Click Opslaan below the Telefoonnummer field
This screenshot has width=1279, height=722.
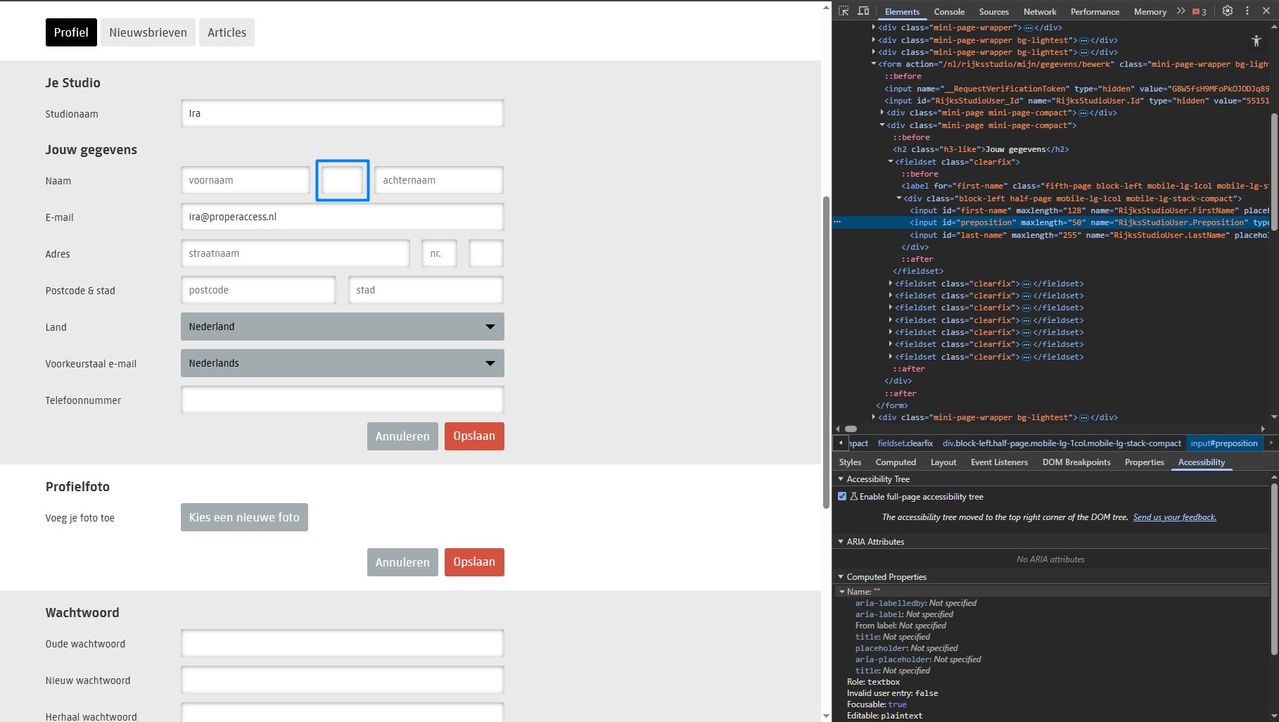474,436
